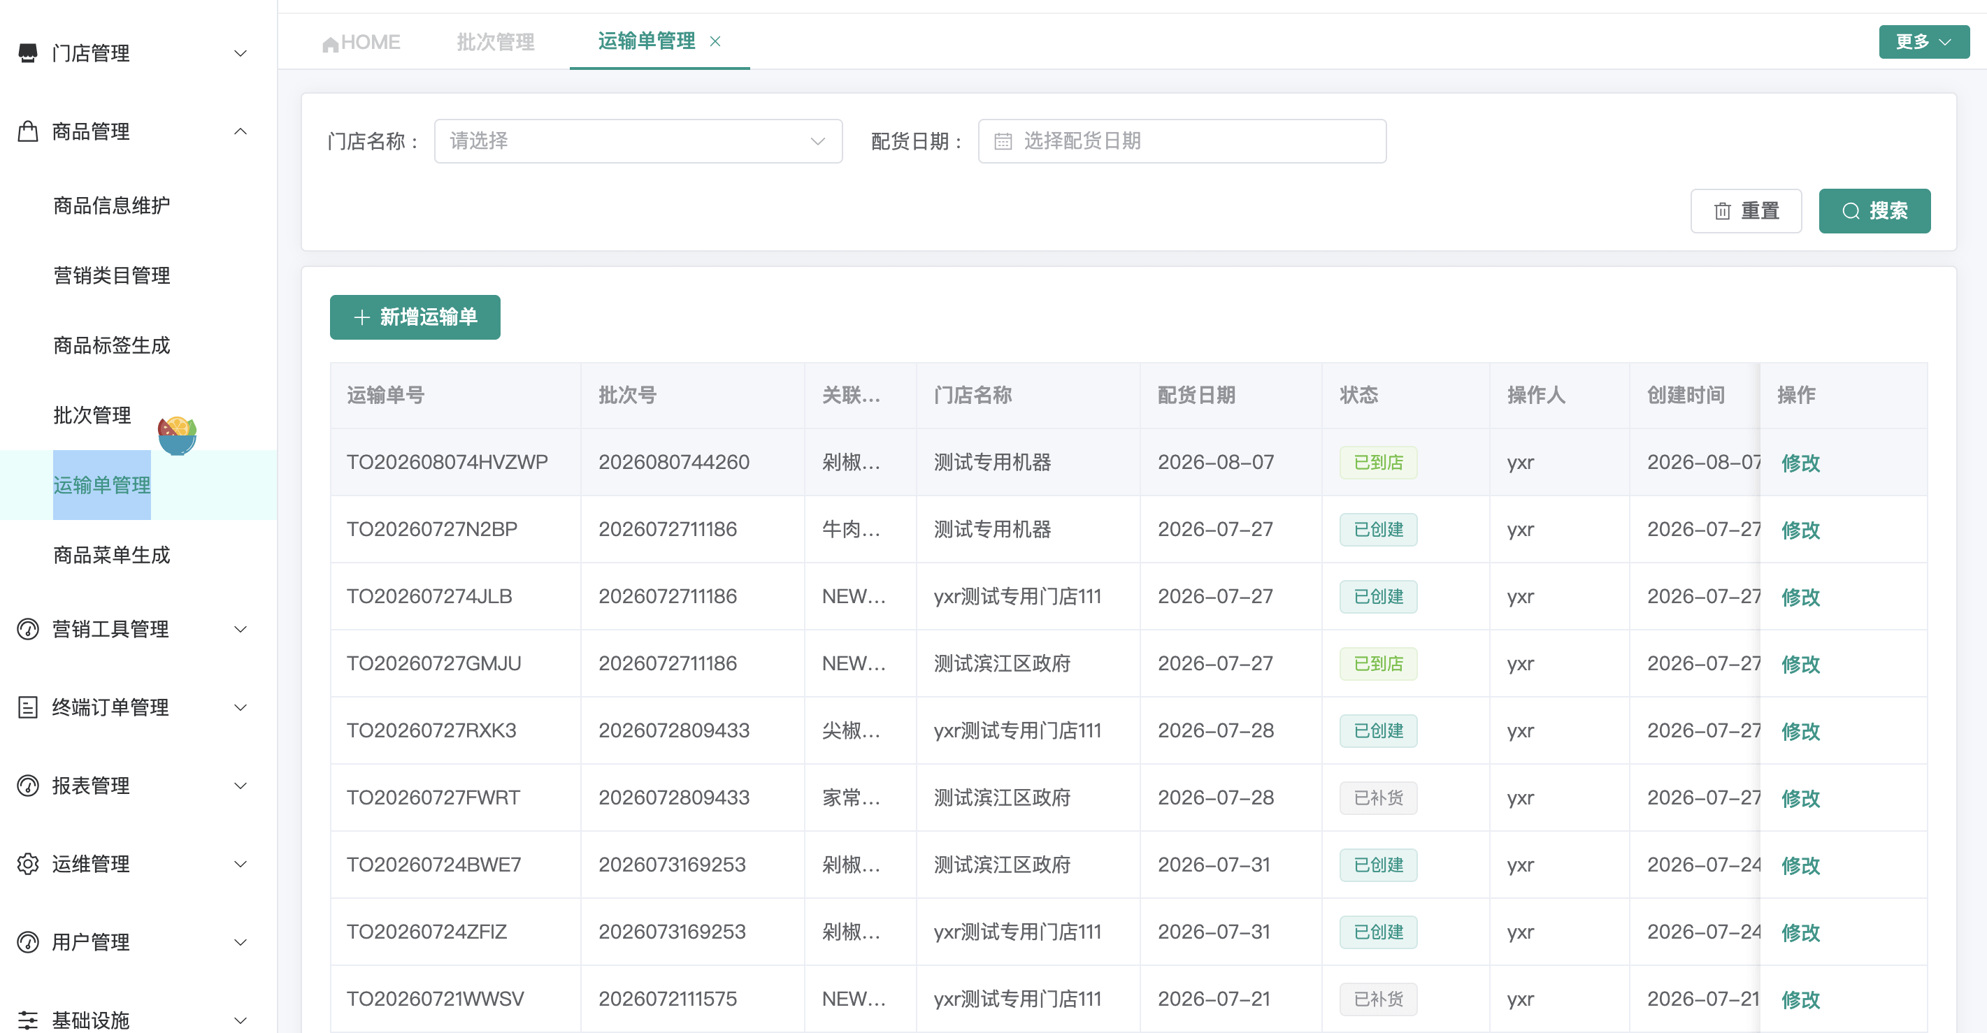1987x1033 pixels.
Task: Click the icon beside 营销工具管理
Action: [x=28, y=629]
